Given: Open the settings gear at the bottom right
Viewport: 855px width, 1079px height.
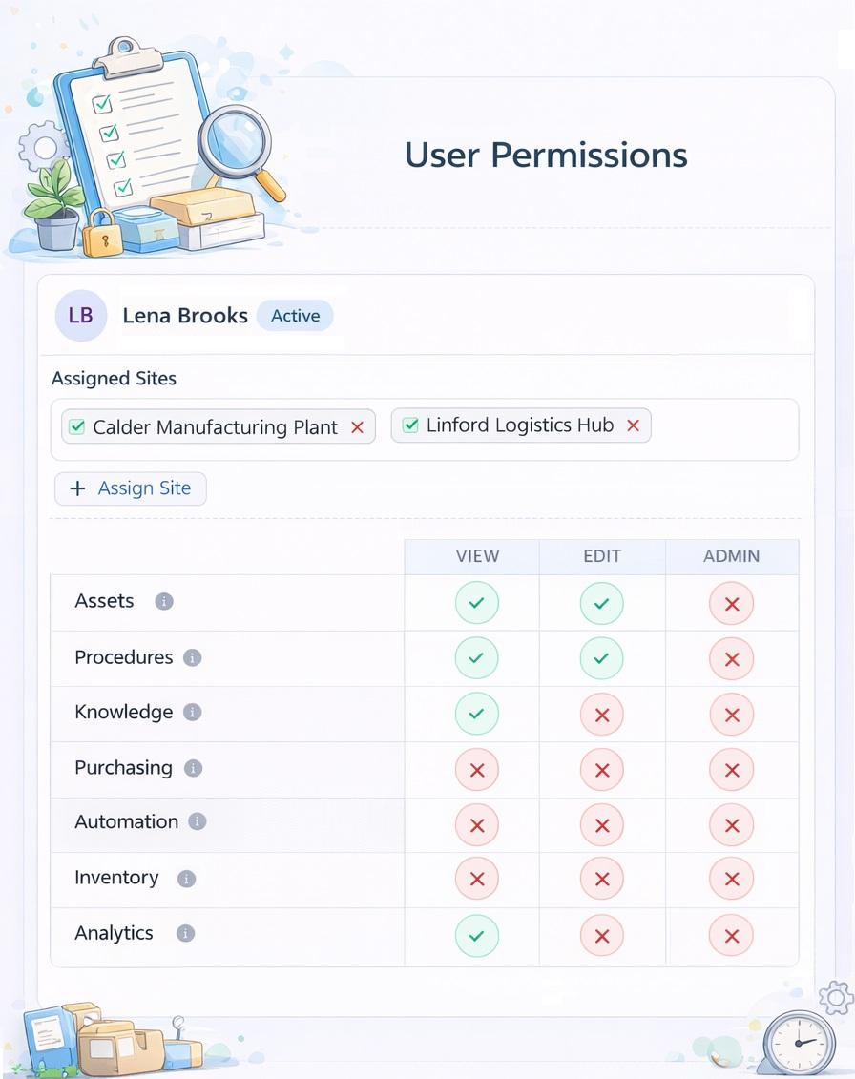Looking at the screenshot, I should coord(837,998).
